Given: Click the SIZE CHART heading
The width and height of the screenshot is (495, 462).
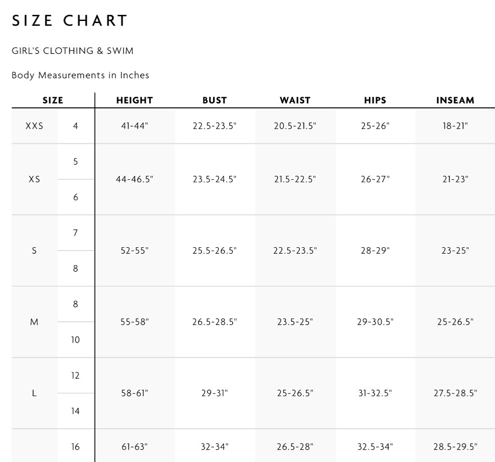Looking at the screenshot, I should click(x=70, y=21).
